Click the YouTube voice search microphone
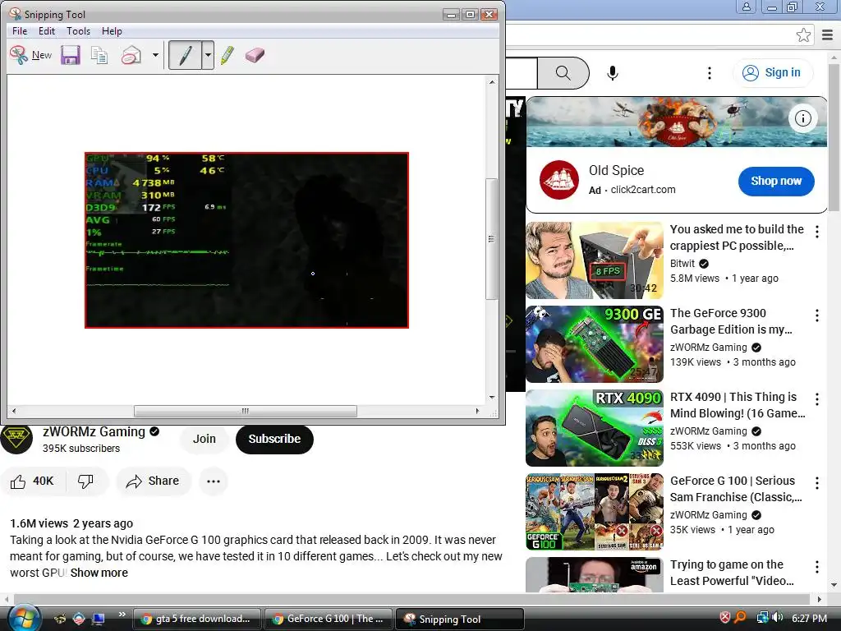The height and width of the screenshot is (631, 841). point(613,73)
